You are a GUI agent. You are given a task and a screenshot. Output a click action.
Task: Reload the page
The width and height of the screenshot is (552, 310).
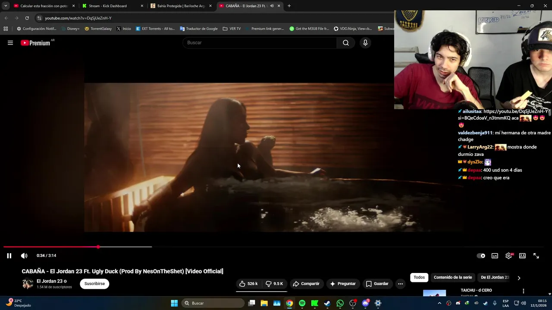[27, 18]
